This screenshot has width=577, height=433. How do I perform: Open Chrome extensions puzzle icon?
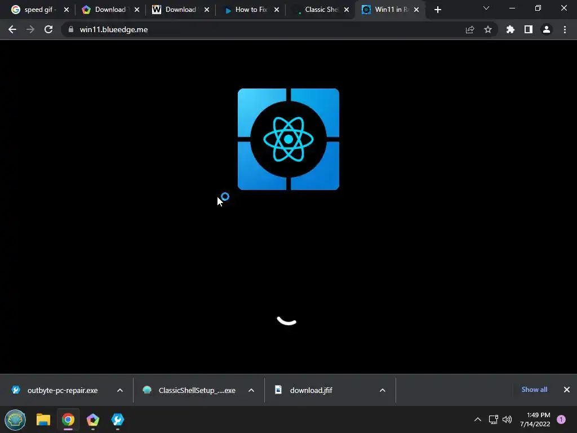(x=510, y=29)
